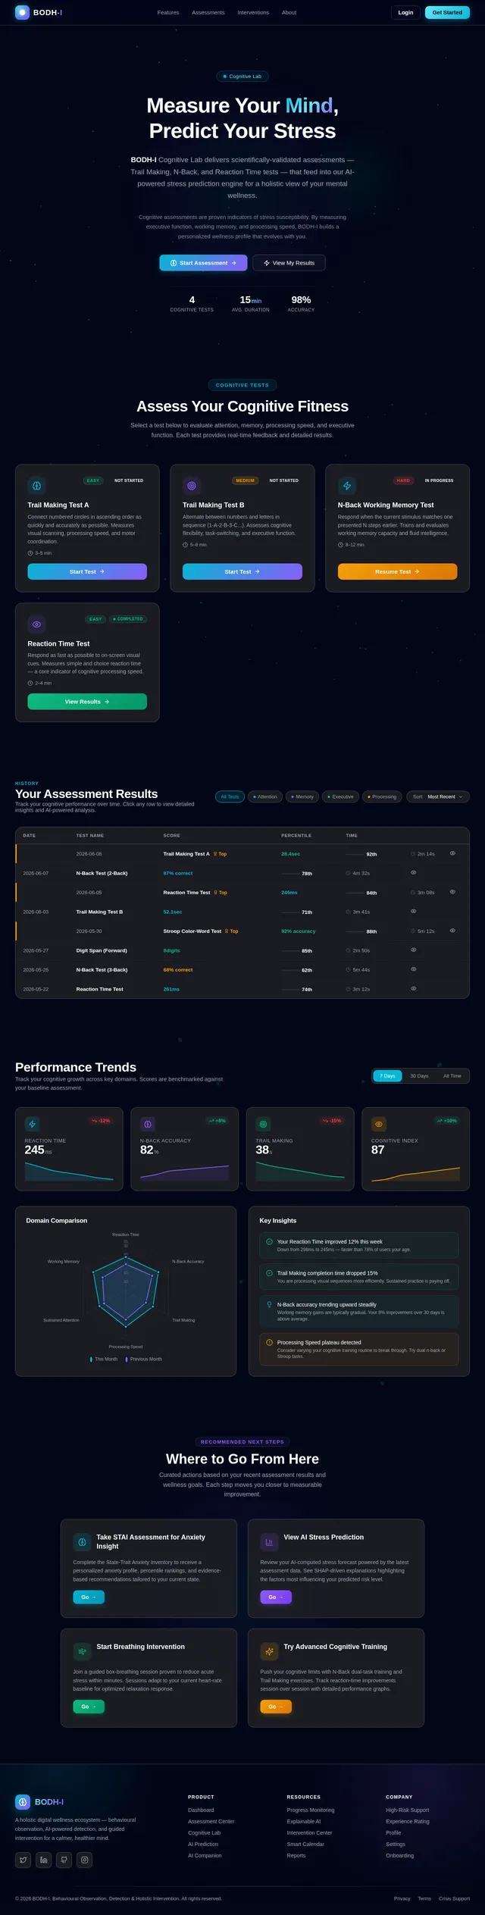Click the Twitter icon in the footer

coord(23,1859)
